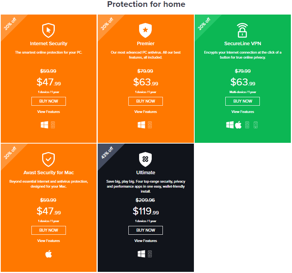Image resolution: width=292 pixels, height=273 pixels.
Task: Open View Features for Internet Security
Action: coord(49,112)
